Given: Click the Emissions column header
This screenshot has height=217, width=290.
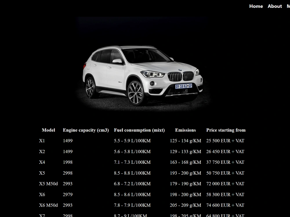Looking at the screenshot, I should (x=186, y=130).
